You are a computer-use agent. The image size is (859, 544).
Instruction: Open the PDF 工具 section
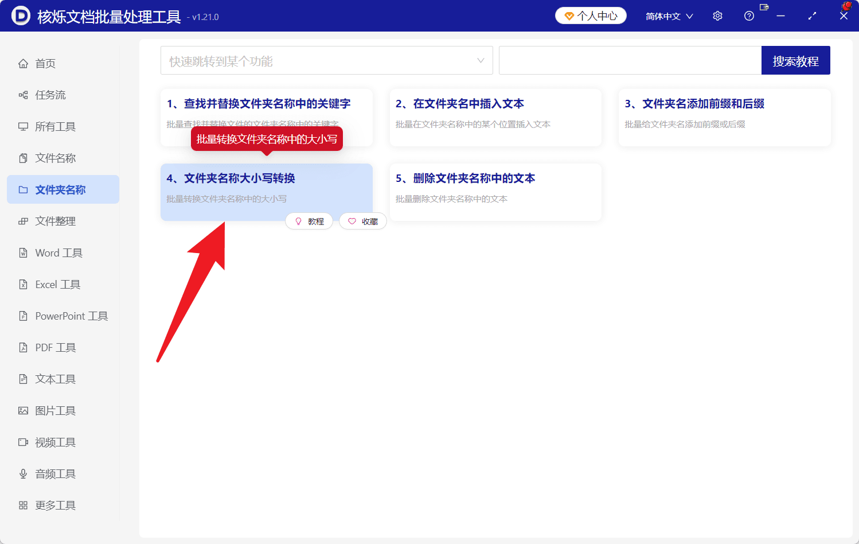click(56, 347)
